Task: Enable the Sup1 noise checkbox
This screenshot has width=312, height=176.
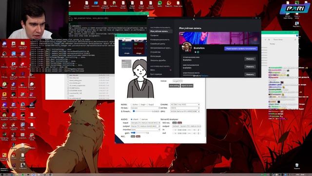Action: (x=139, y=105)
